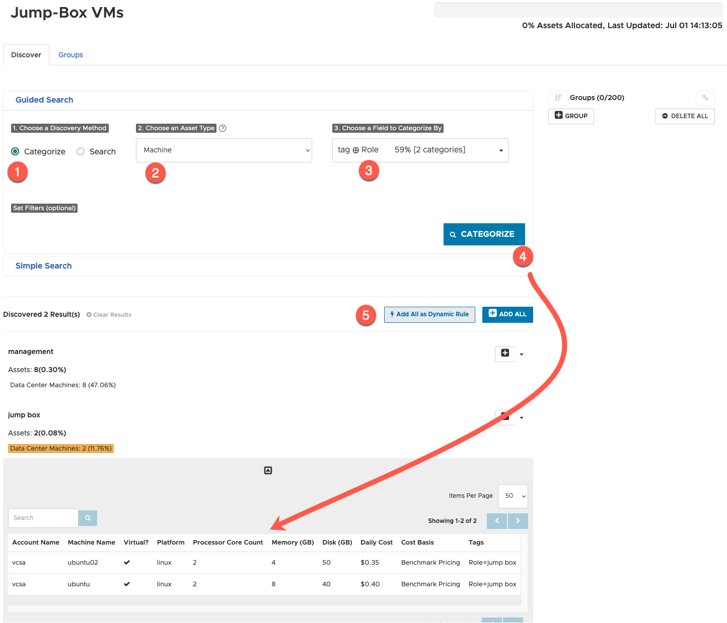727x623 pixels.
Task: Open the tag Role field dropdown
Action: point(420,150)
